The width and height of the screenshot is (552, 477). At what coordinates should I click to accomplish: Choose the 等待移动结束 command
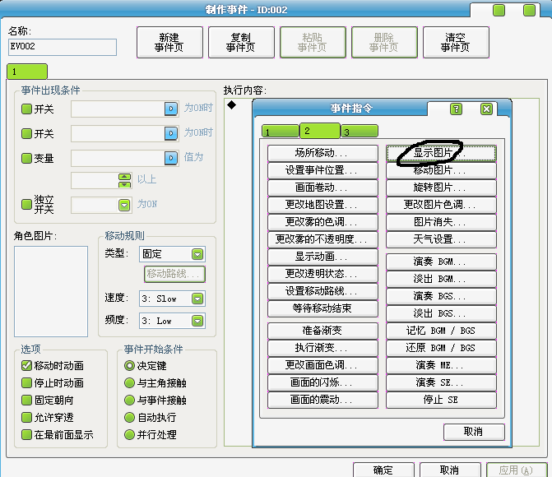pyautogui.click(x=322, y=308)
